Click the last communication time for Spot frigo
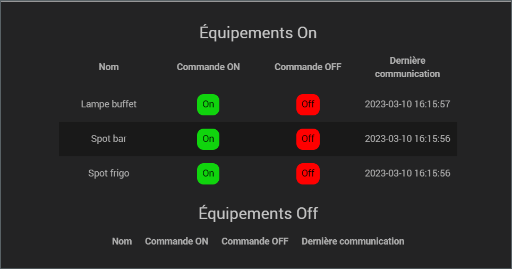Image resolution: width=512 pixels, height=269 pixels. pos(407,173)
